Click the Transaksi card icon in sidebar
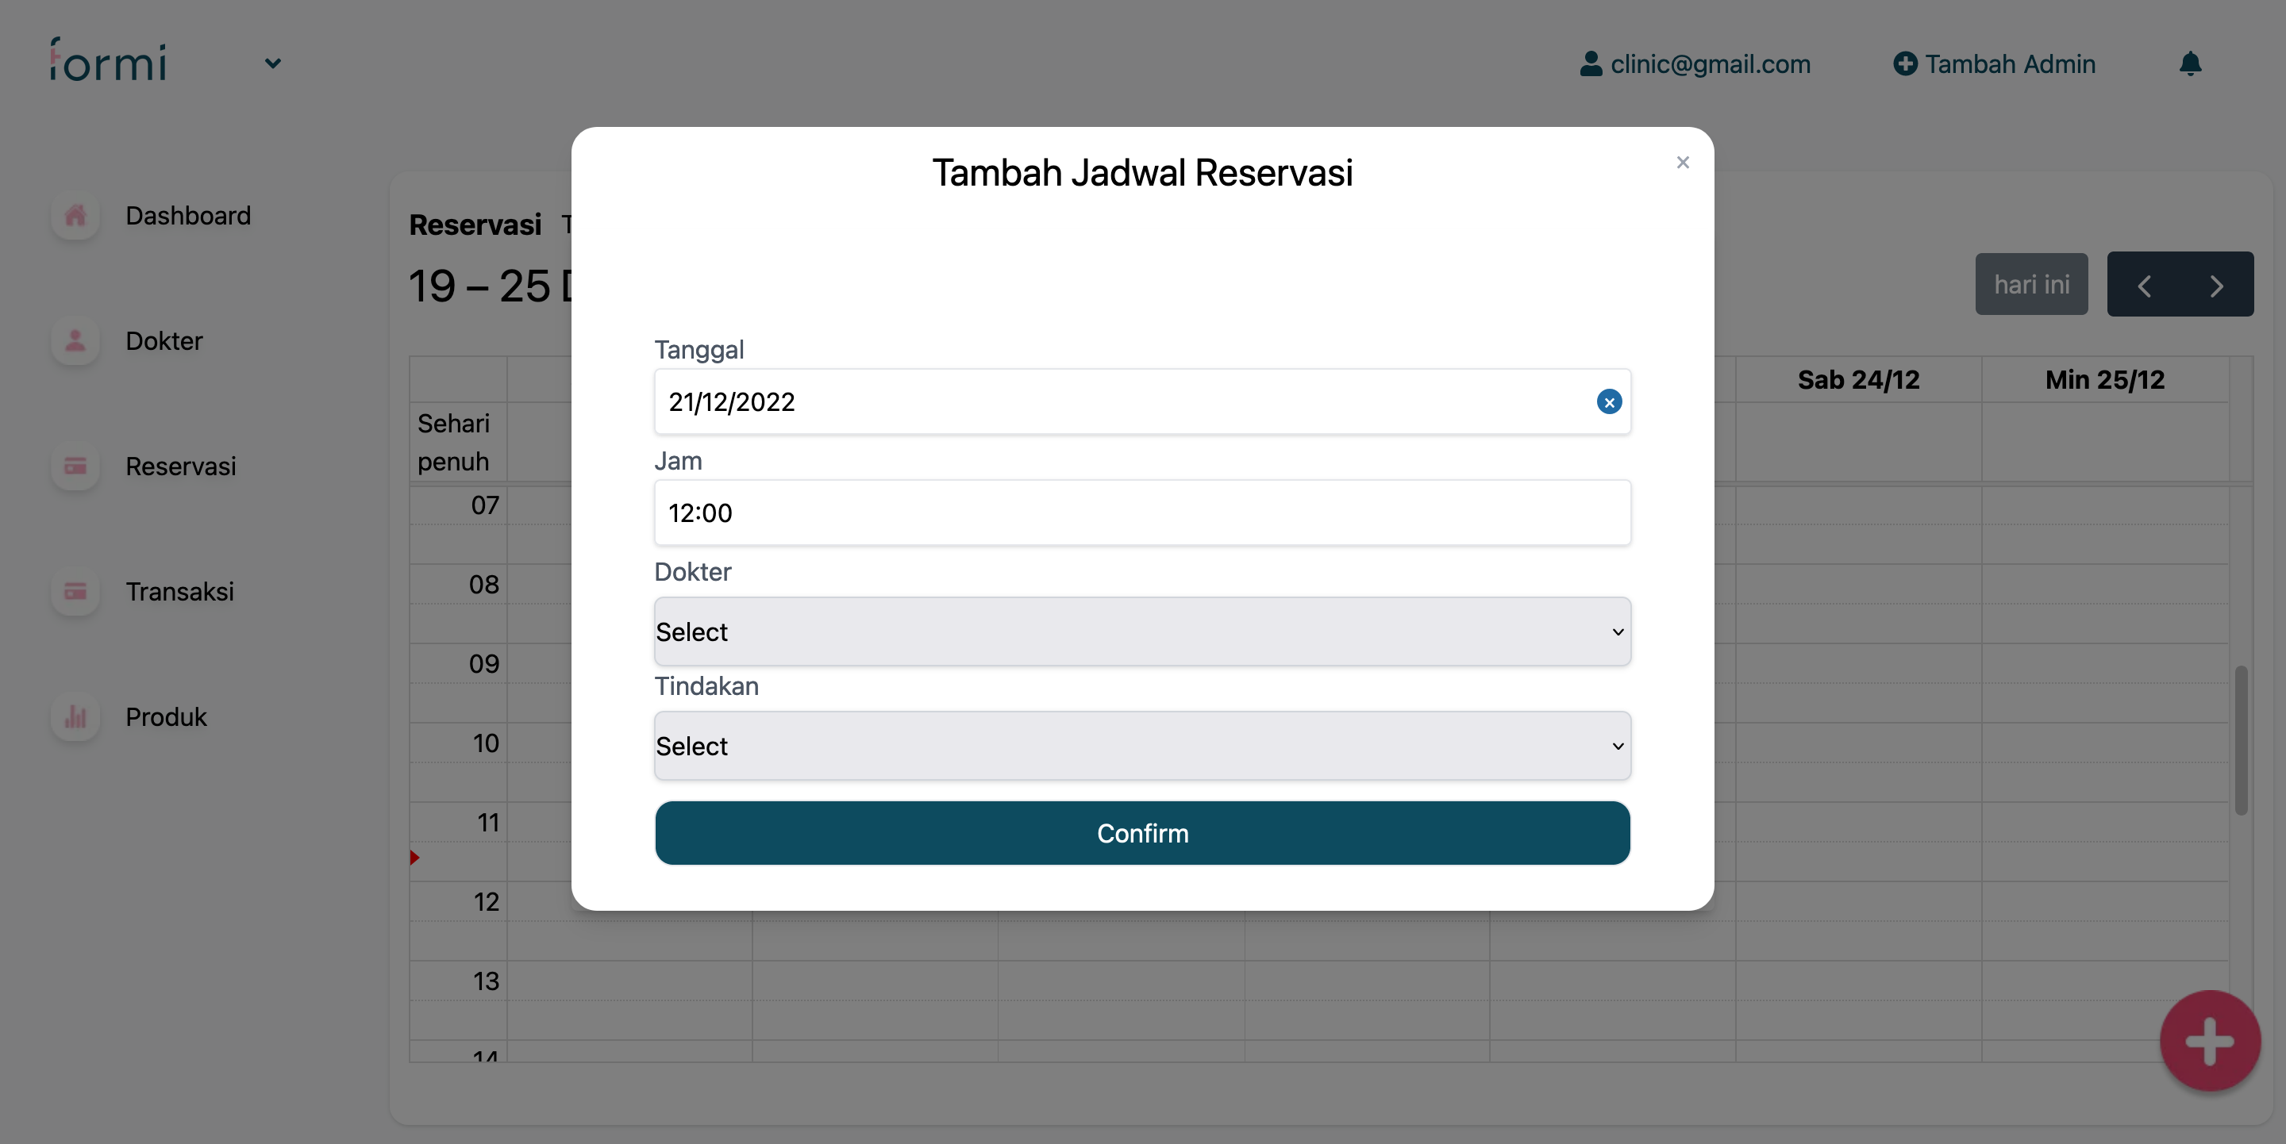The width and height of the screenshot is (2286, 1144). click(x=75, y=592)
